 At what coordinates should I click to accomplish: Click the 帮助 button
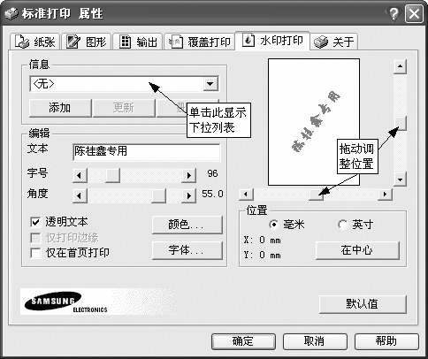[x=386, y=341]
